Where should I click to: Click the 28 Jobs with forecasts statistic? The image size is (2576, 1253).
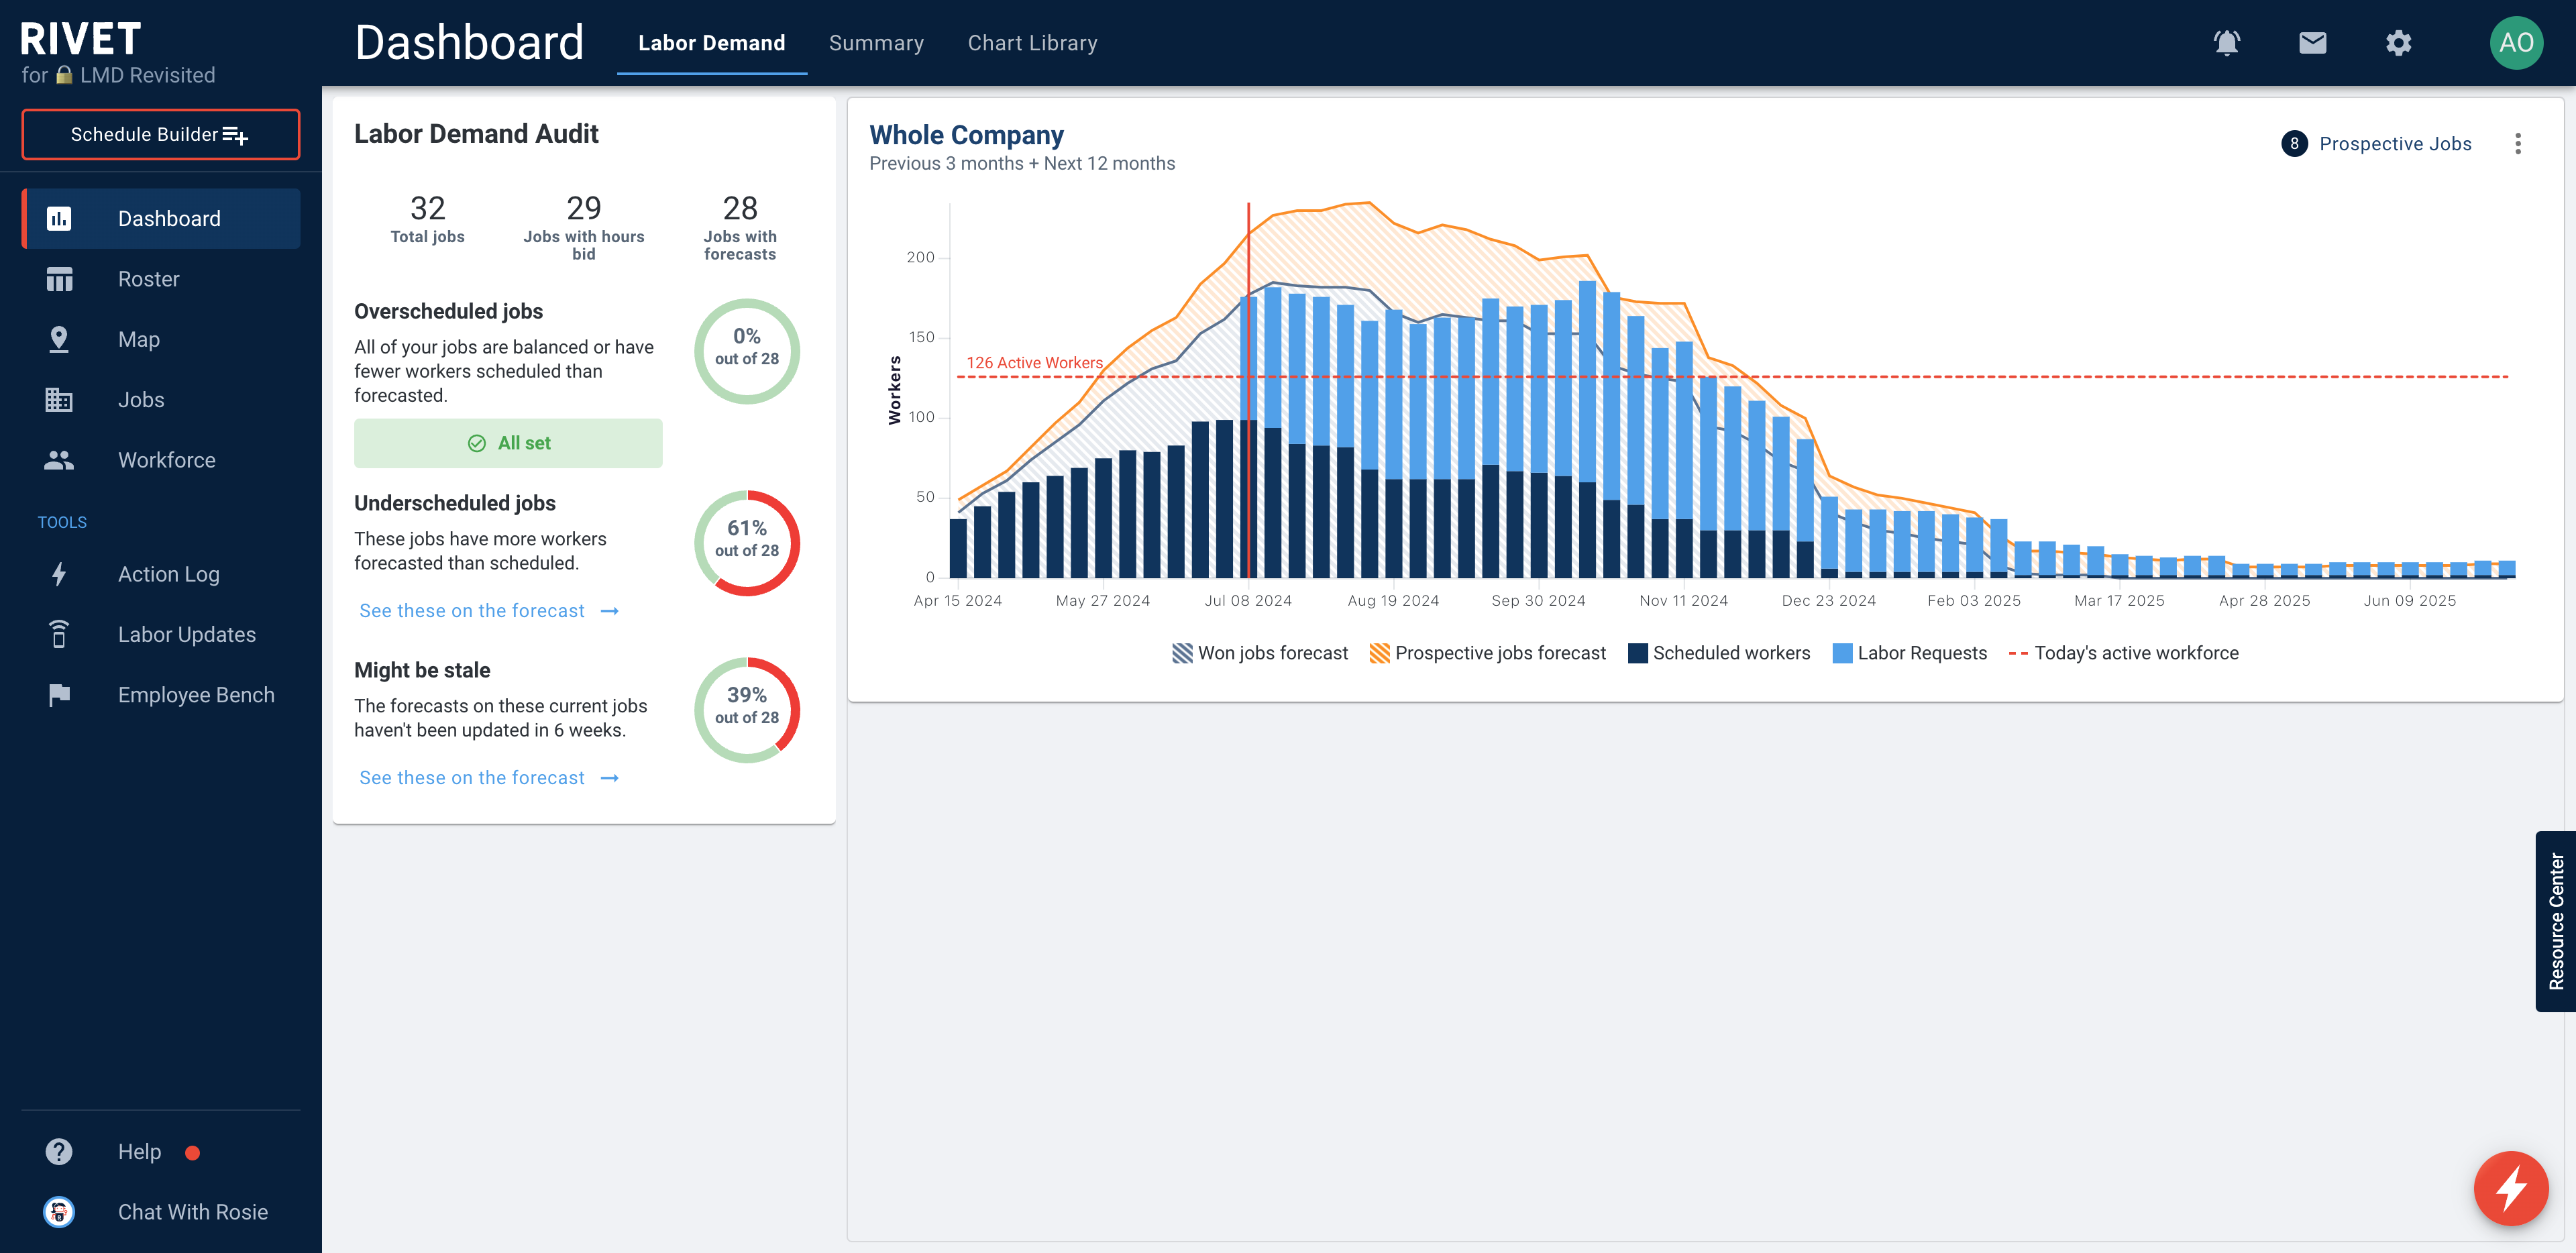[740, 227]
